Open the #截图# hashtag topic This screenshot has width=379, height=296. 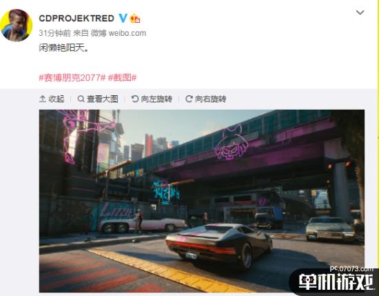click(122, 78)
